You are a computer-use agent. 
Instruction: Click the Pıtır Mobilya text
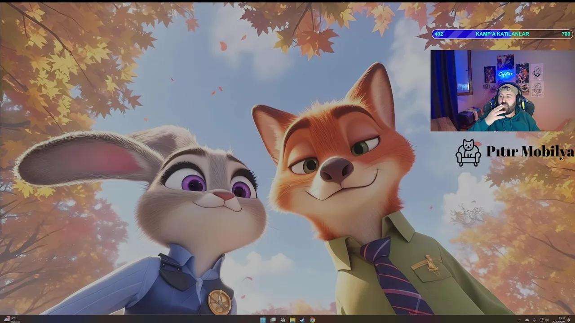coord(530,152)
